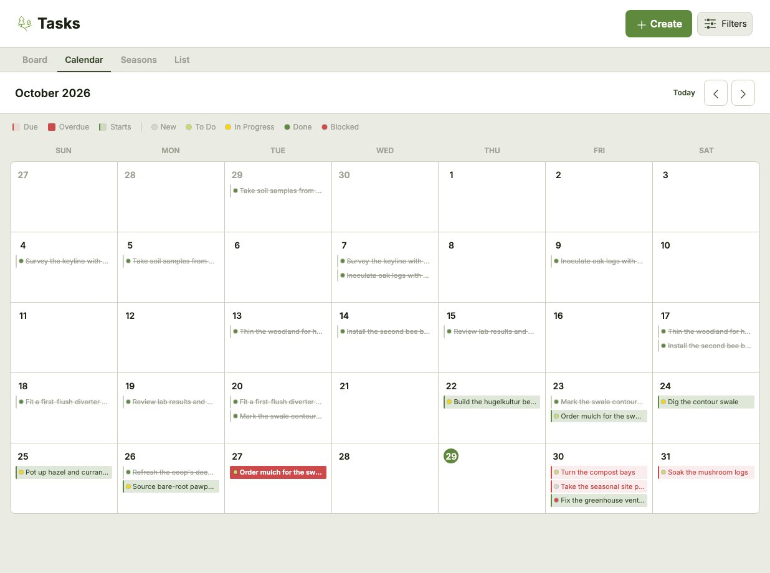Open 'Survey the keyline' on the 4th
This screenshot has height=573, width=770.
64,261
